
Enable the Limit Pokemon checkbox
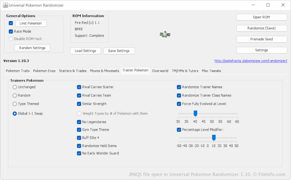11,23
